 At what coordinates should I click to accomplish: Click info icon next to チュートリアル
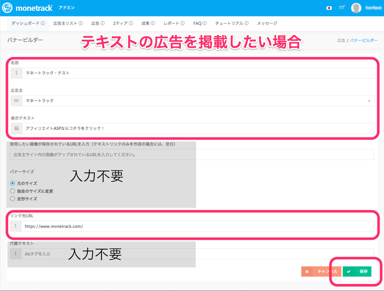pos(246,23)
